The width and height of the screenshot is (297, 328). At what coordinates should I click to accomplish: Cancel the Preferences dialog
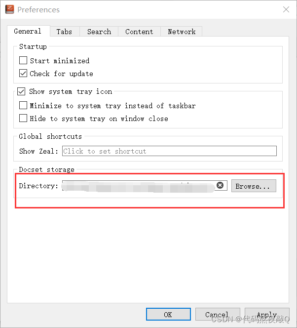(x=218, y=314)
